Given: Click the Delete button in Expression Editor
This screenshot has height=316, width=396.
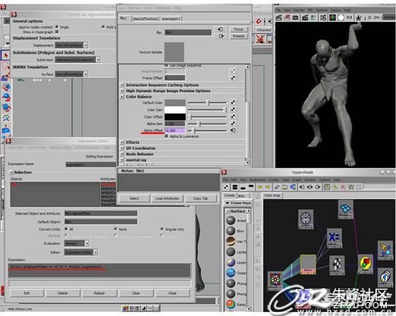Looking at the screenshot, I should click(x=63, y=293).
